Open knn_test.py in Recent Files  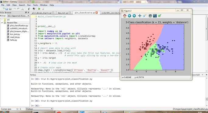[x=15, y=34]
